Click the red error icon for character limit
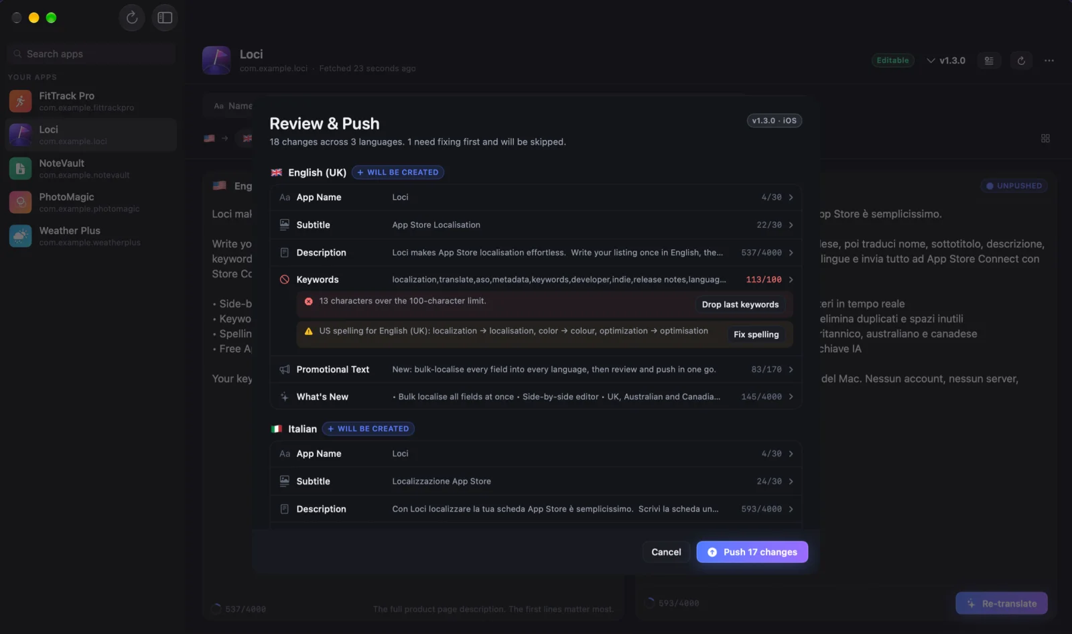The height and width of the screenshot is (634, 1072). pos(309,302)
